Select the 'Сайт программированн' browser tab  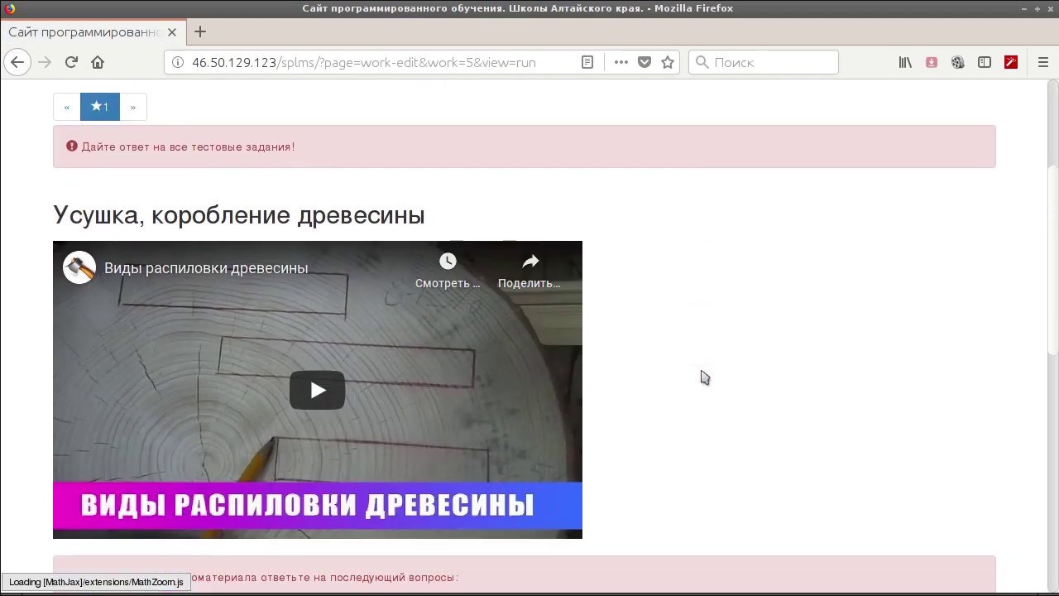[x=93, y=32]
